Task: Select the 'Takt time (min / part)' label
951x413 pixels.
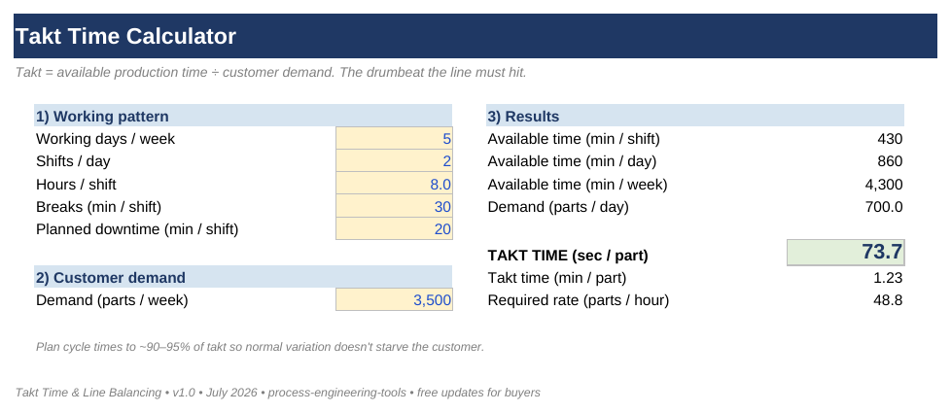Action: 557,278
